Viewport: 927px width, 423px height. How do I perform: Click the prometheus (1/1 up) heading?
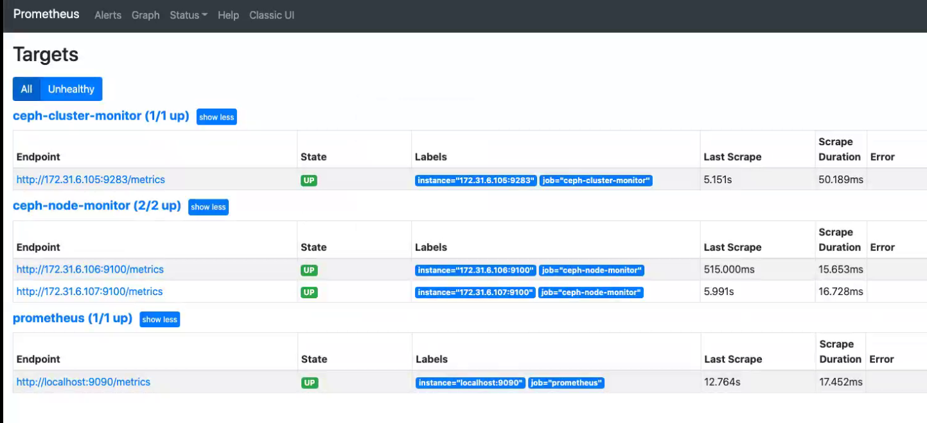(x=73, y=318)
